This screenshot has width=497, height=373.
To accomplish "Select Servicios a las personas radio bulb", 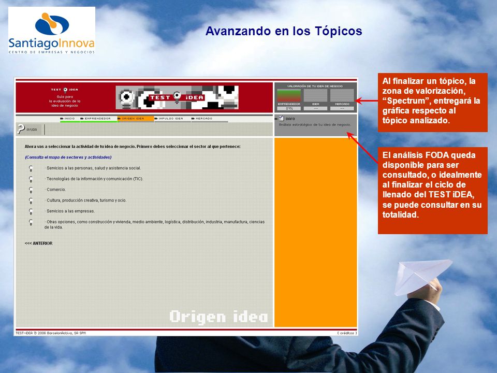I will coord(31,168).
